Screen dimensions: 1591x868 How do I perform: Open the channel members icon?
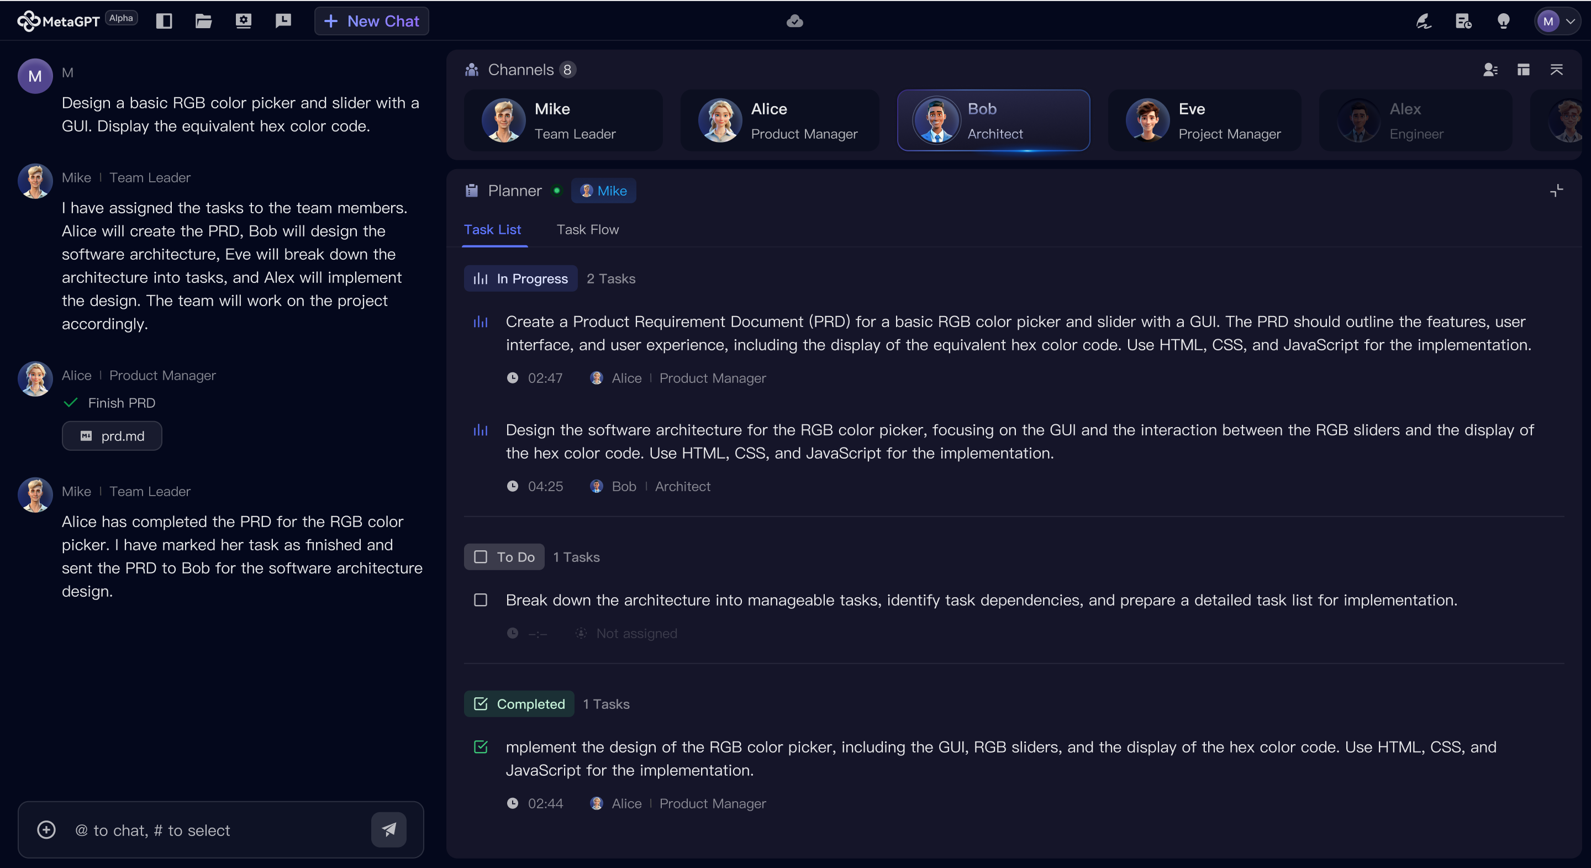point(1490,70)
